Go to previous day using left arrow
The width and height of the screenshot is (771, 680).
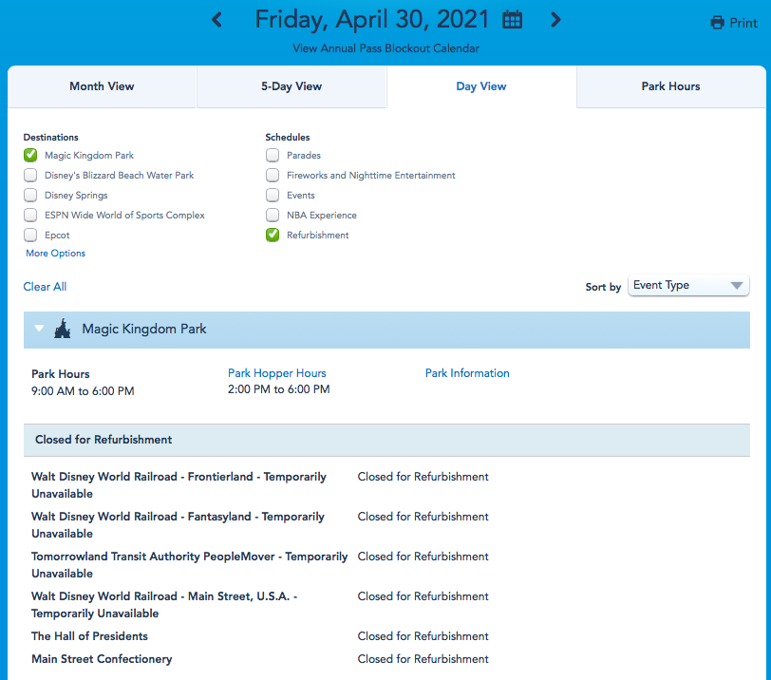(x=216, y=20)
